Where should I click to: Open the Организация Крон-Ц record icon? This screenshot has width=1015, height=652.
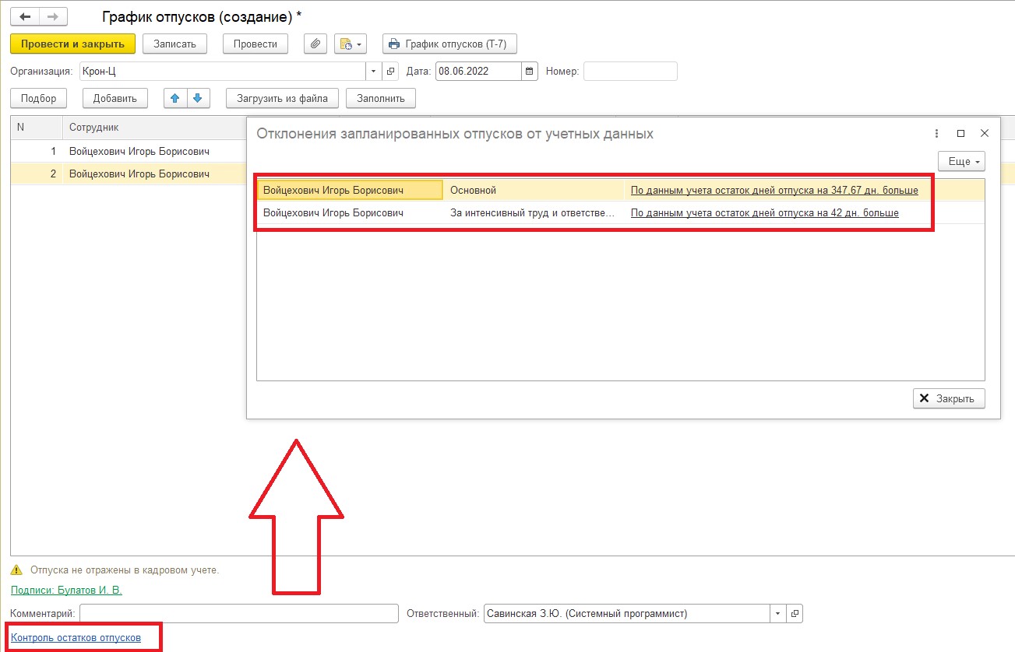(391, 71)
